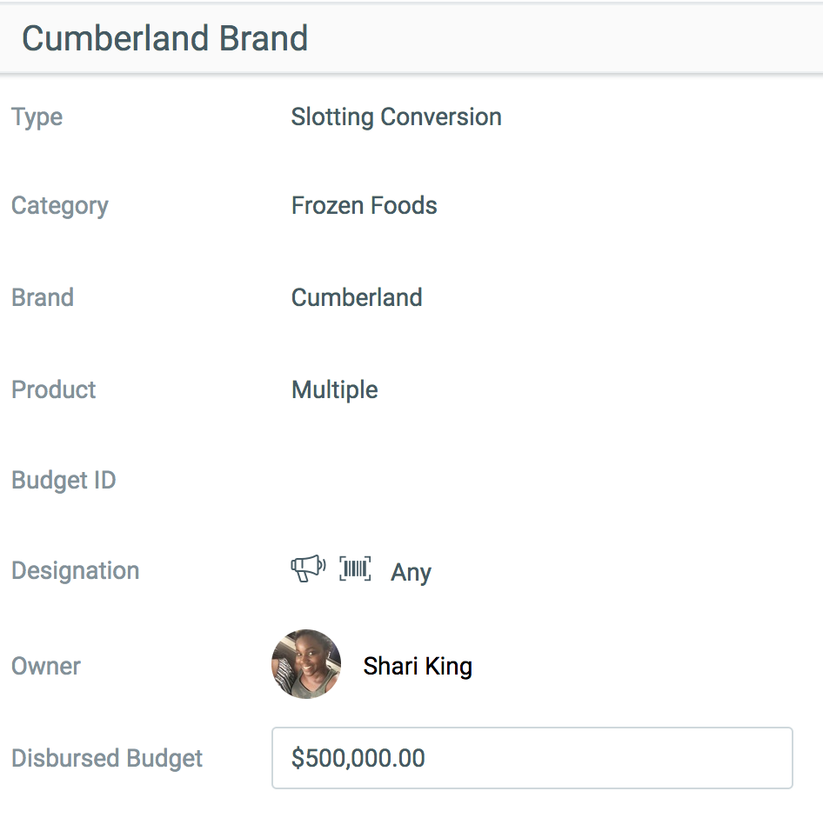Click the Category field label
The width and height of the screenshot is (823, 831).
point(60,206)
